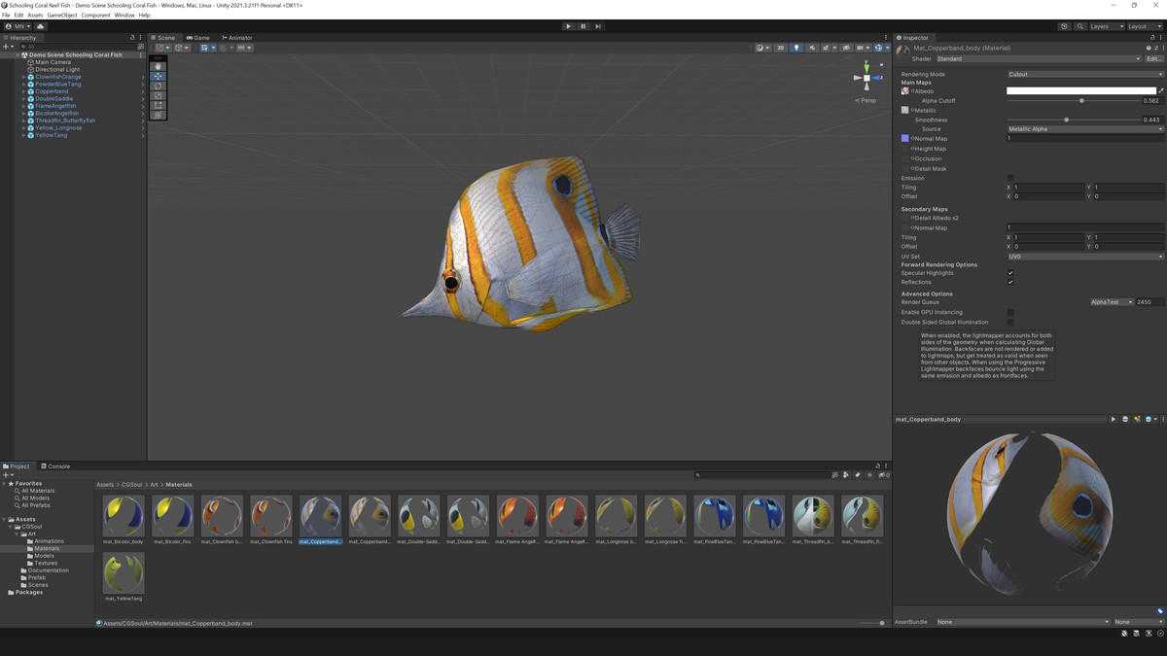This screenshot has width=1167, height=656.
Task: Toggle scene visibility hidden objects
Action: 846,48
